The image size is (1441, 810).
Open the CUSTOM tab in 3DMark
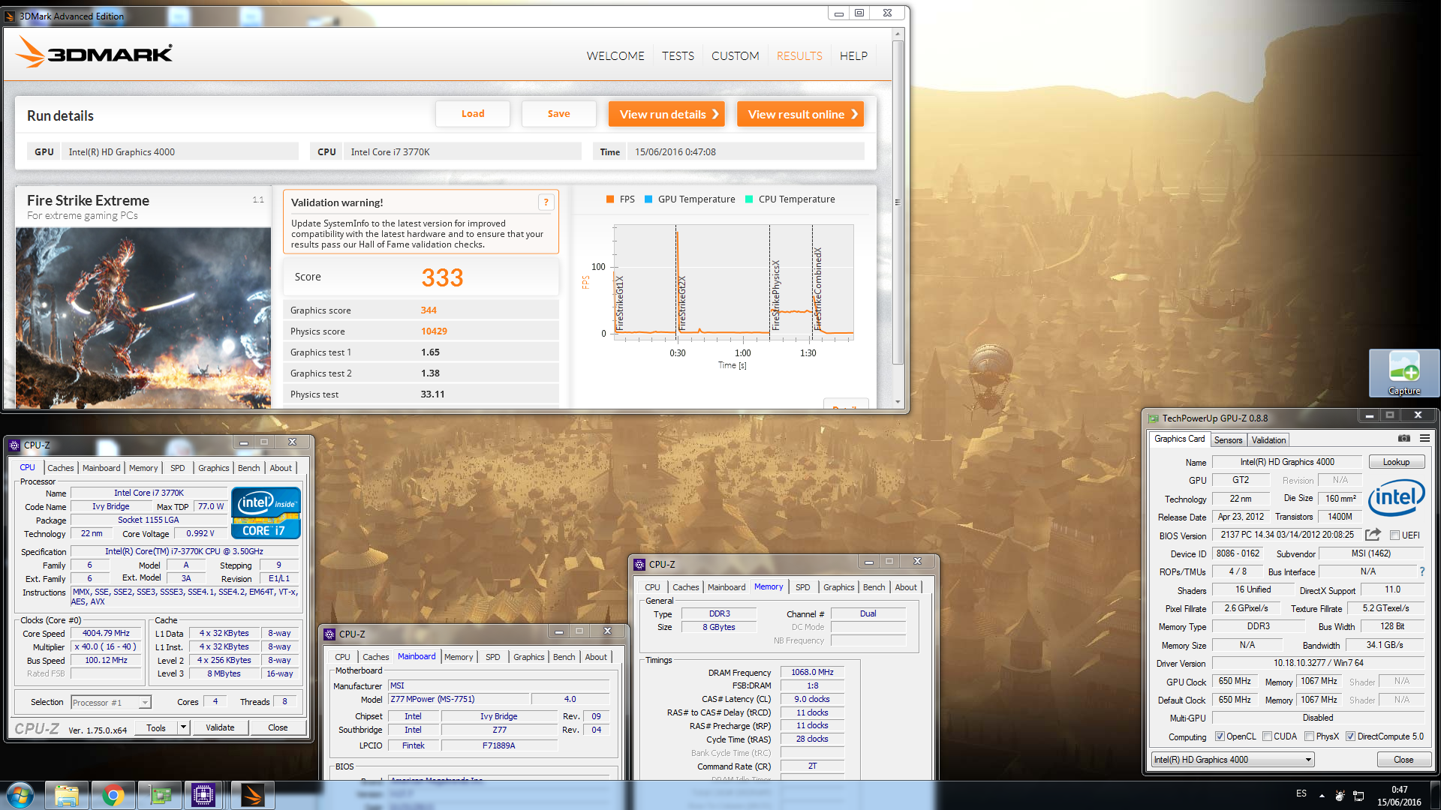pos(736,55)
